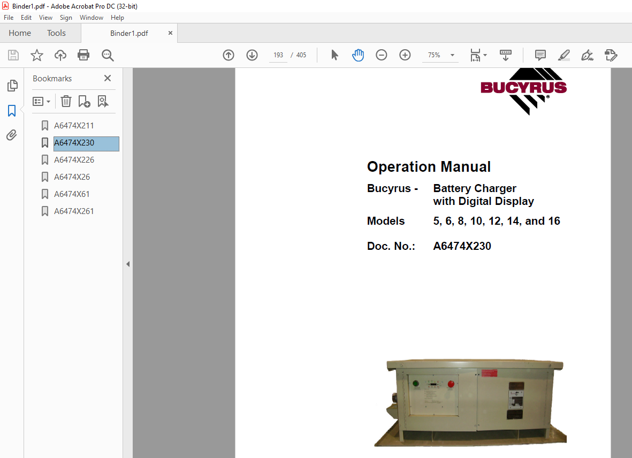The width and height of the screenshot is (632, 458).
Task: Jump to bookmark A6474X211
Action: pyautogui.click(x=74, y=126)
